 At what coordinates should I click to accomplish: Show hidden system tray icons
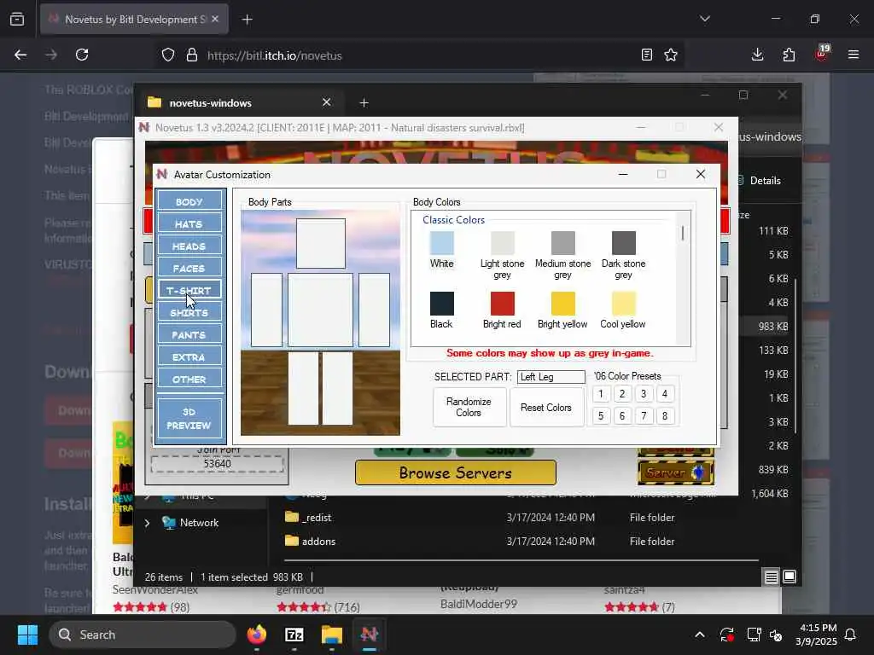(x=700, y=635)
